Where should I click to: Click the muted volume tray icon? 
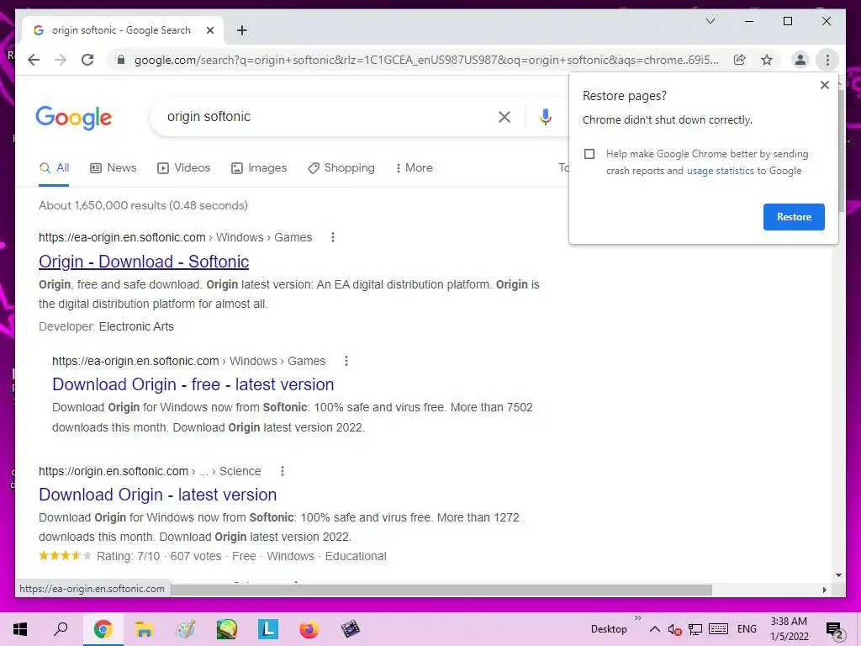pos(674,629)
